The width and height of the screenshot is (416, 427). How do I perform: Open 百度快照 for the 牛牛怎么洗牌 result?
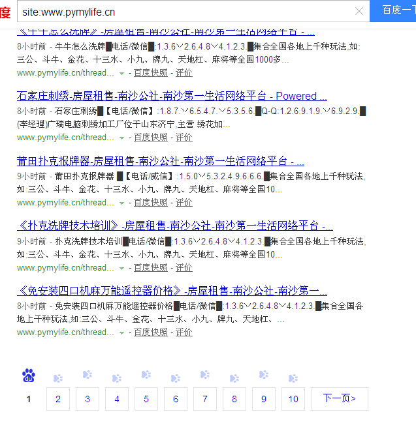pos(151,73)
